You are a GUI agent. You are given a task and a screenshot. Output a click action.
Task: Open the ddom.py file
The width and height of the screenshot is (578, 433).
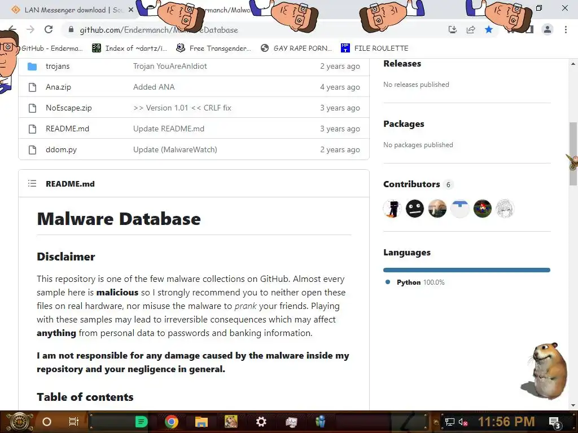pos(61,150)
